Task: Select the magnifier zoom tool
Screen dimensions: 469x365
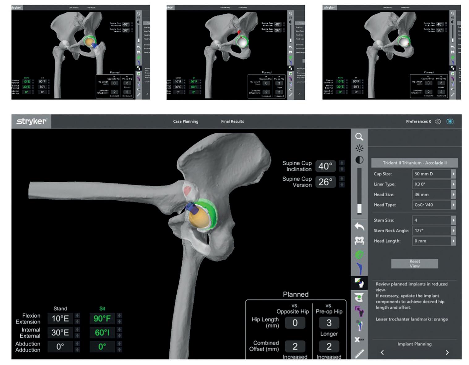Action: coord(359,137)
